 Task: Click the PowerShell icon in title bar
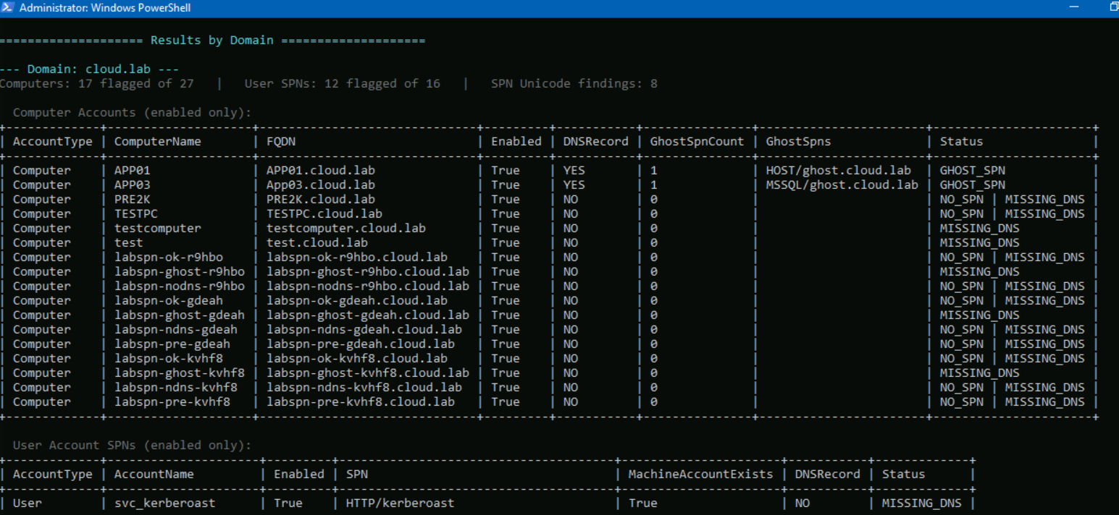(x=8, y=8)
